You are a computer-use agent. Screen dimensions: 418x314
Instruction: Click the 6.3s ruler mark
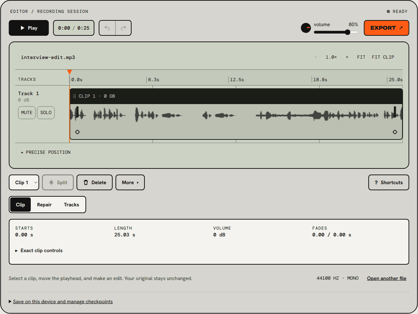pyautogui.click(x=153, y=80)
